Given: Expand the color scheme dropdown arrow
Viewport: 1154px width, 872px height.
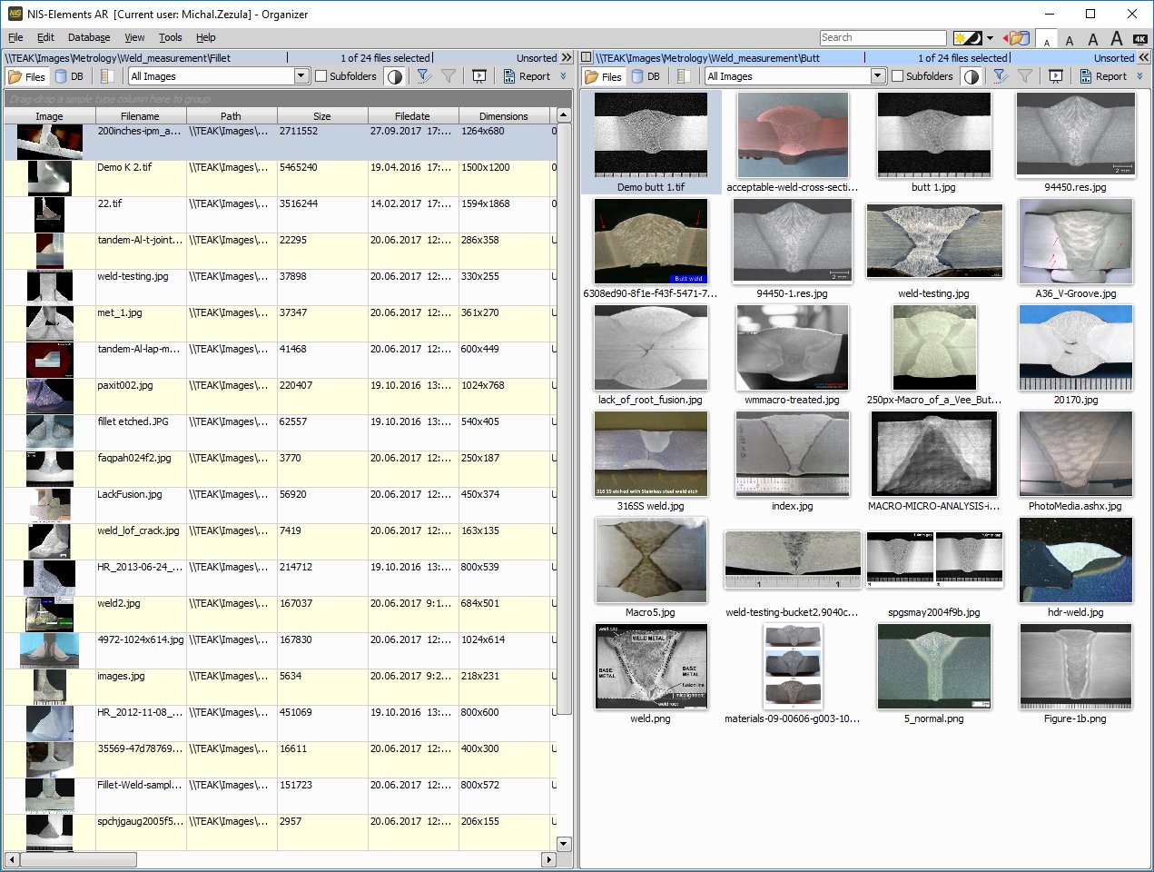Looking at the screenshot, I should click(x=990, y=38).
